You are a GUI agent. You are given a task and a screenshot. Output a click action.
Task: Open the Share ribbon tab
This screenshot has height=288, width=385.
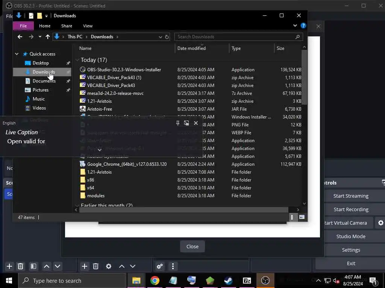tap(67, 26)
